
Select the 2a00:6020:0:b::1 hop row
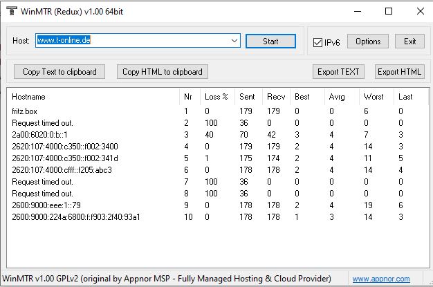(218, 135)
